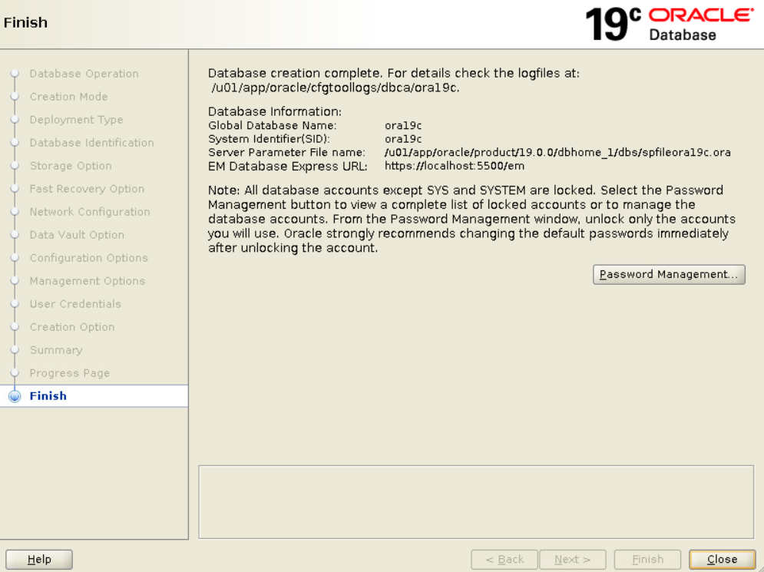Click the log path /u01/app/oracle/cfgtoollogs/dbca/ora19c
The width and height of the screenshot is (764, 572).
(336, 88)
